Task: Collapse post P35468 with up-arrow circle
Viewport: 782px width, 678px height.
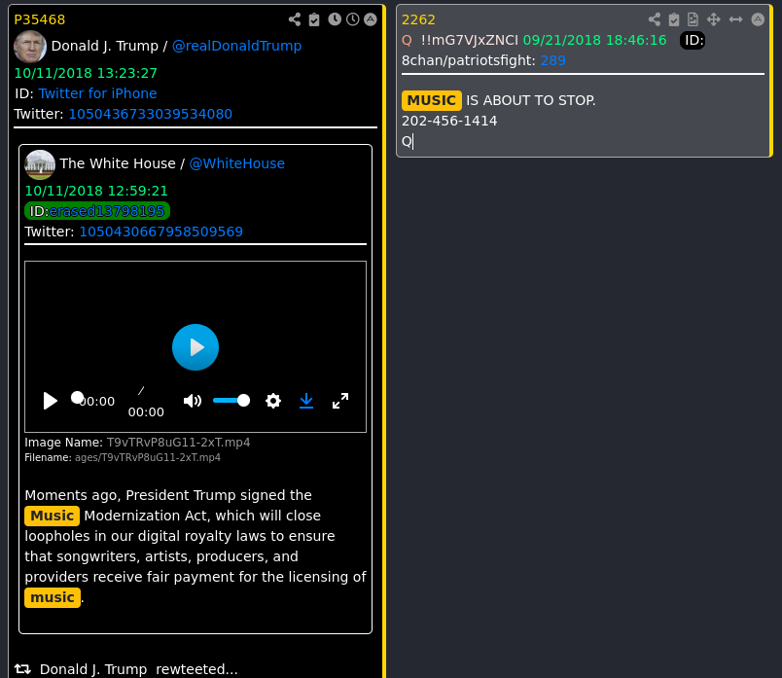Action: coord(371,19)
